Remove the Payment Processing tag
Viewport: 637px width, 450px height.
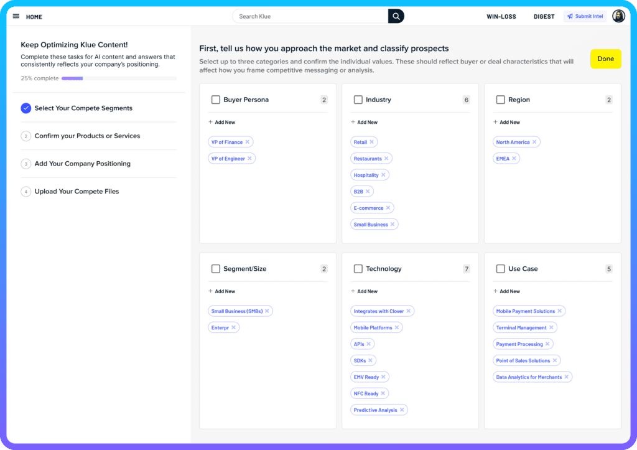[547, 344]
